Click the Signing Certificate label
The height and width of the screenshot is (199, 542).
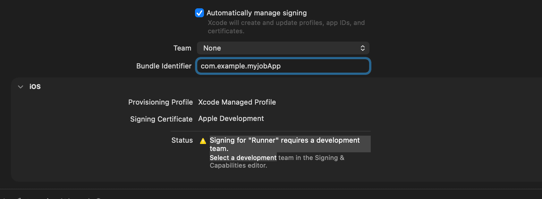pyautogui.click(x=161, y=119)
